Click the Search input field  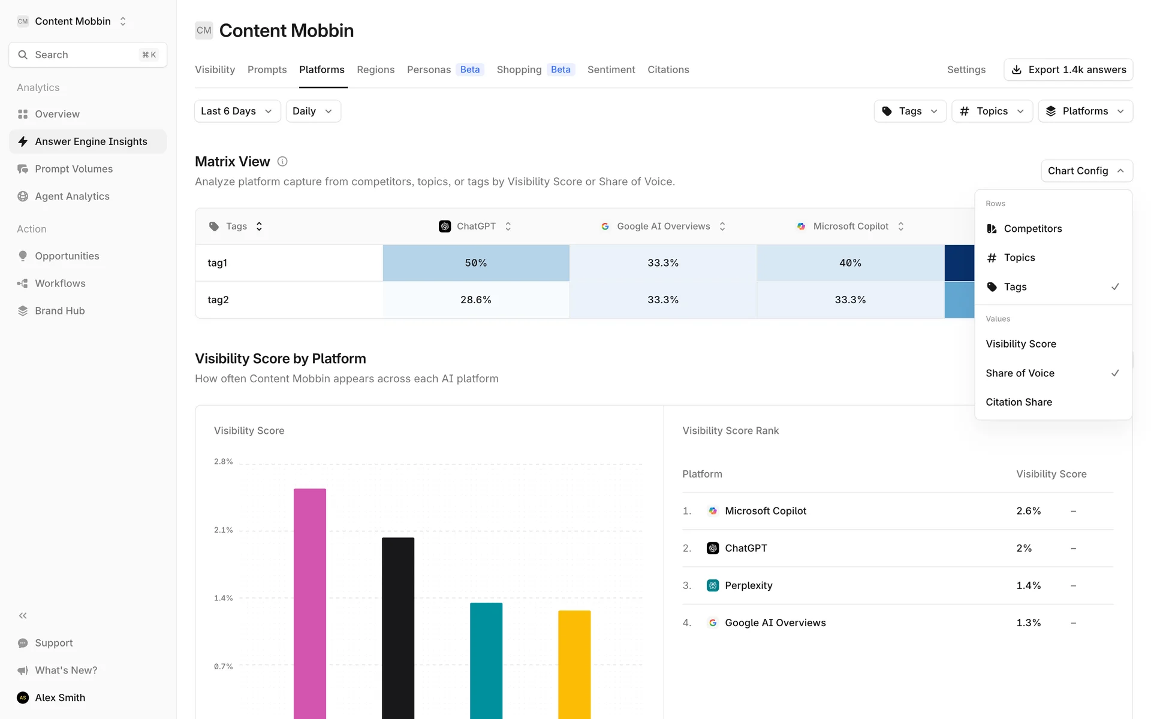coord(88,55)
